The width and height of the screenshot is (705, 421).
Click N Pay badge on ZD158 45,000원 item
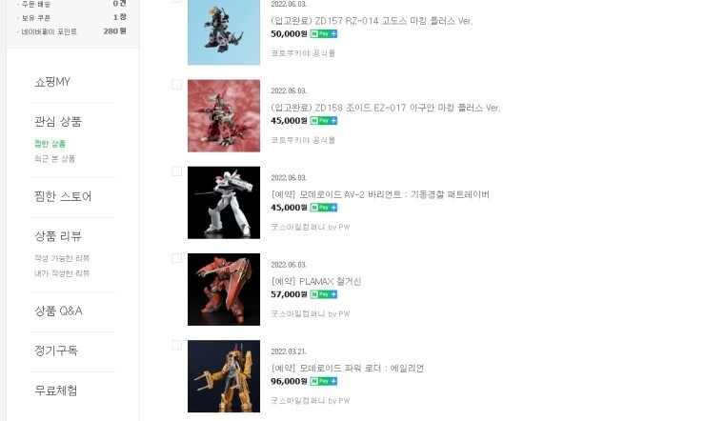tap(324, 121)
